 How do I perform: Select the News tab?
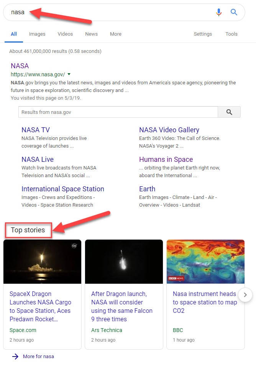coord(91,34)
